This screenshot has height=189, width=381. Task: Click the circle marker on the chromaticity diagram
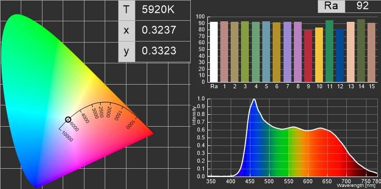[68, 119]
